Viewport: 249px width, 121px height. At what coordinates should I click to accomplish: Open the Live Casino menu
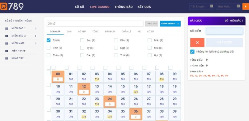click(100, 7)
